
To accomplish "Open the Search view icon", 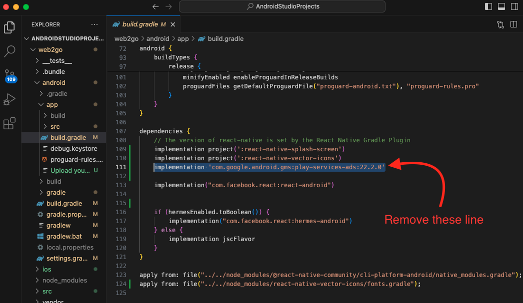I will [9, 51].
